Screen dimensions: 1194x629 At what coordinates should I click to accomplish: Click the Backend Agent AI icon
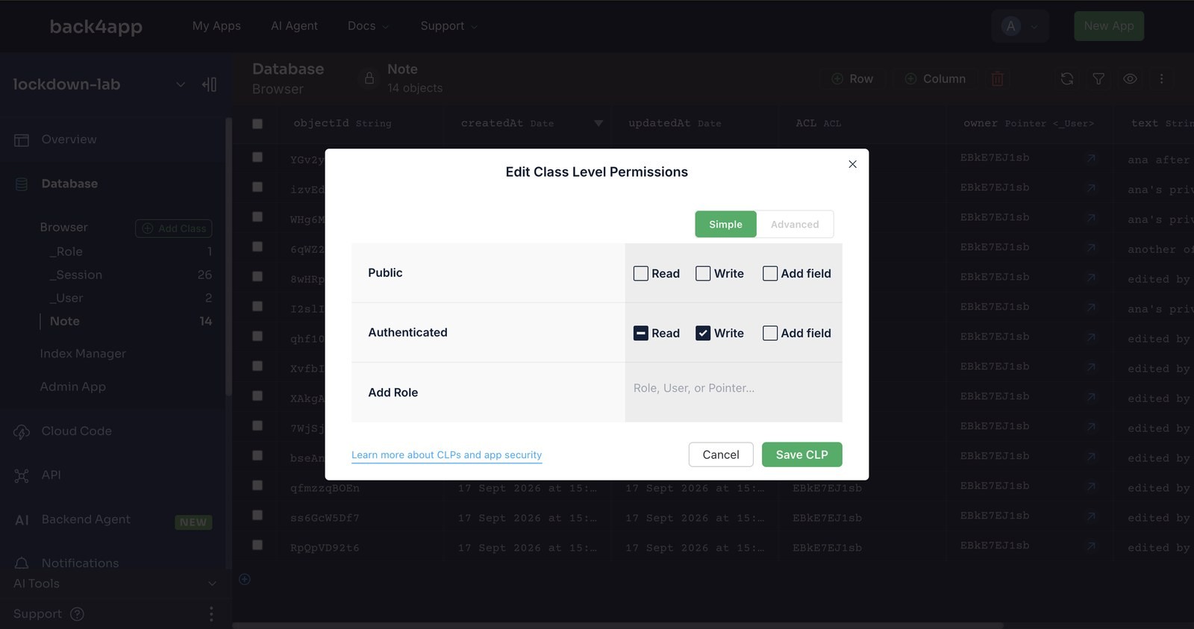[22, 519]
